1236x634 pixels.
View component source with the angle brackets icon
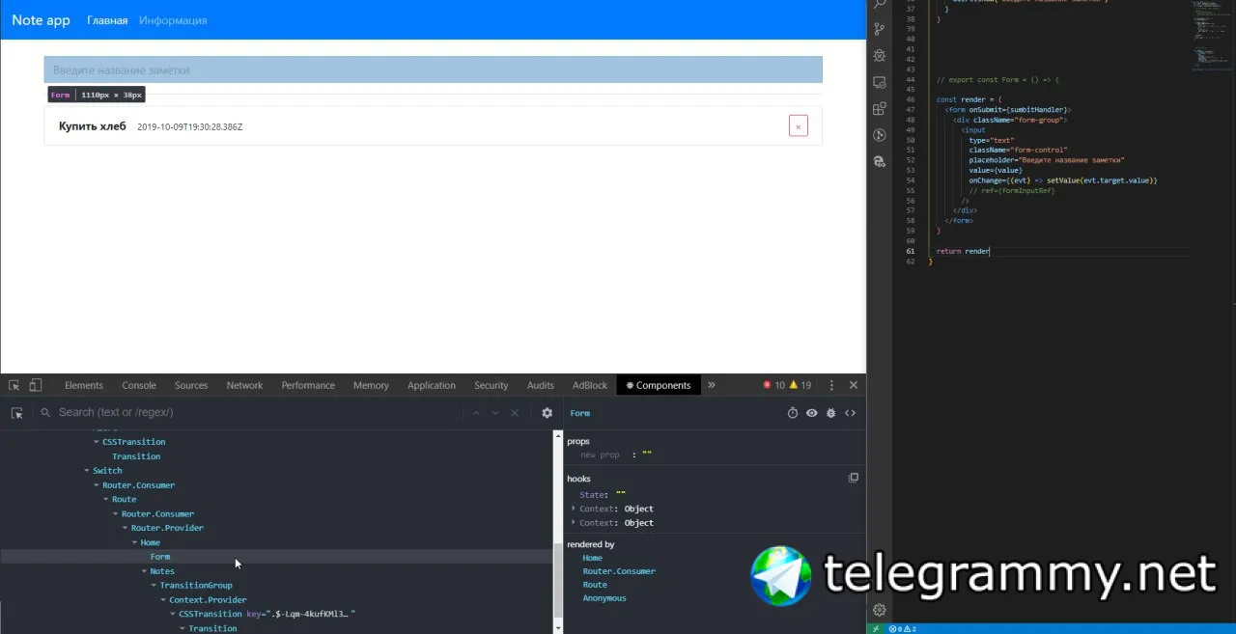point(851,413)
